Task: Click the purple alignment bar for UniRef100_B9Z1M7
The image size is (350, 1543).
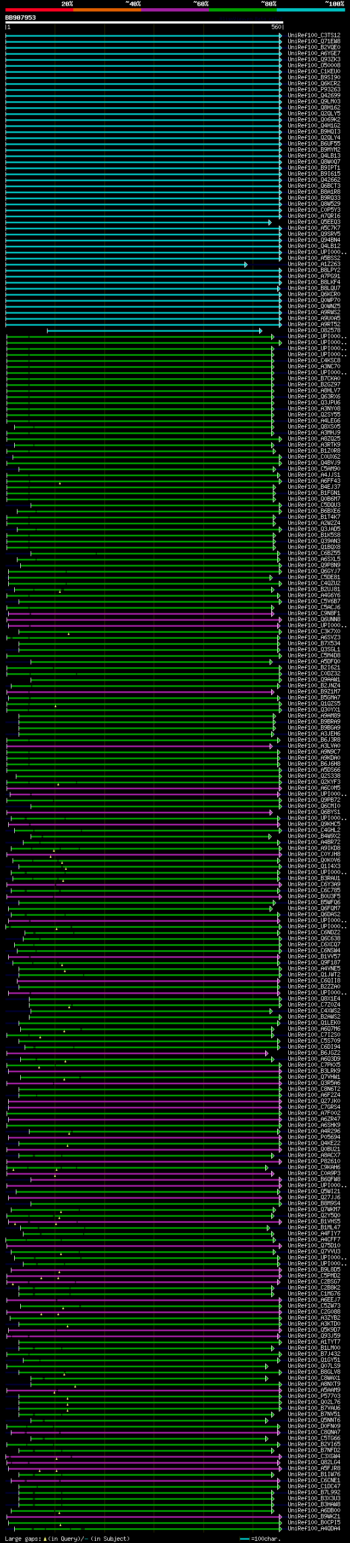Action: point(141,692)
